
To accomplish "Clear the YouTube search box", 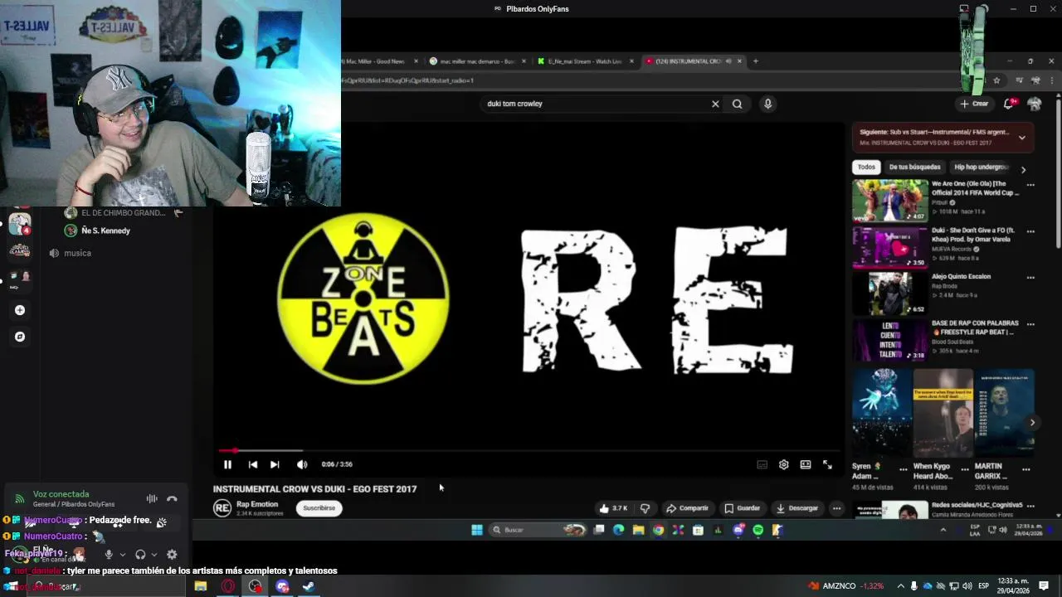I will pos(715,104).
